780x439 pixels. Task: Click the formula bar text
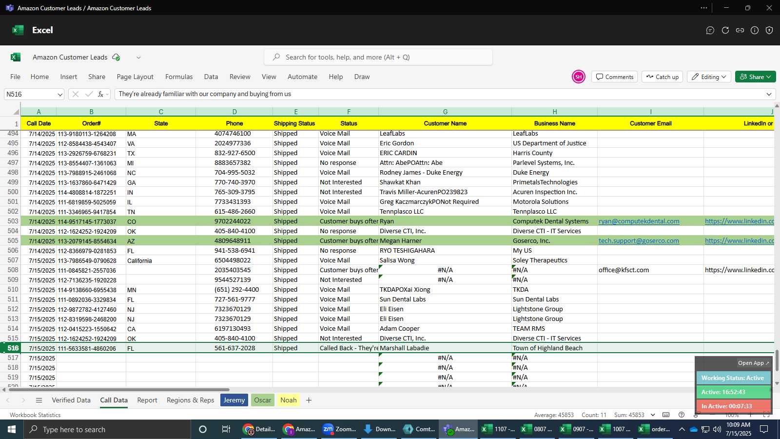click(205, 94)
